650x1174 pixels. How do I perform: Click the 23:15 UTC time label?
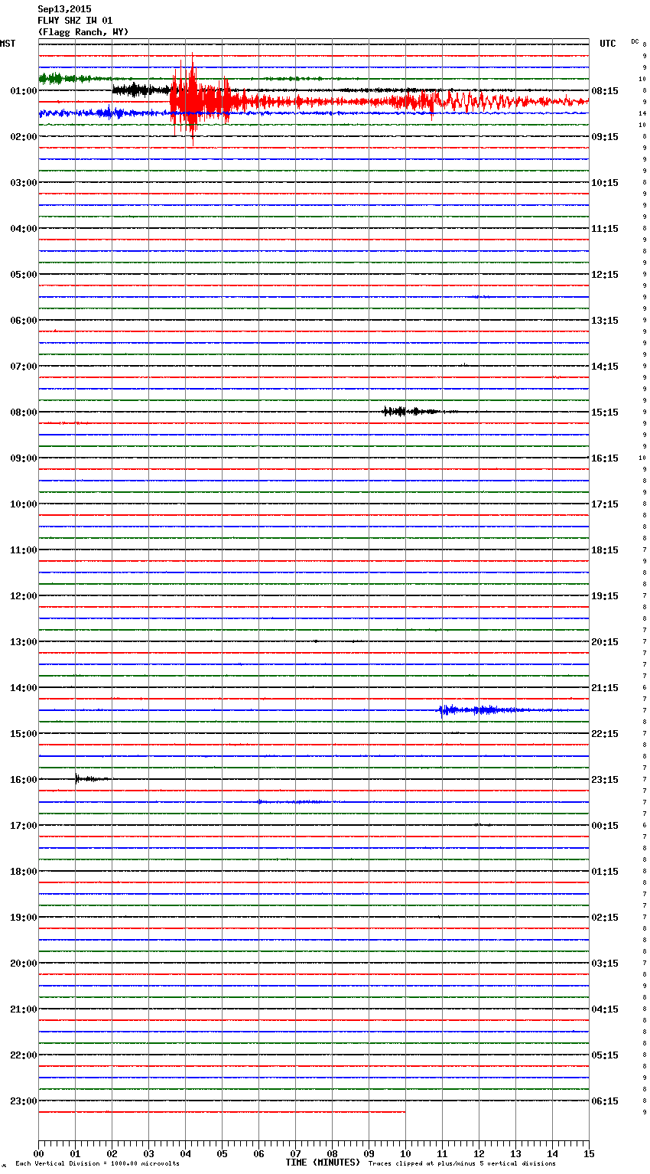(x=605, y=780)
